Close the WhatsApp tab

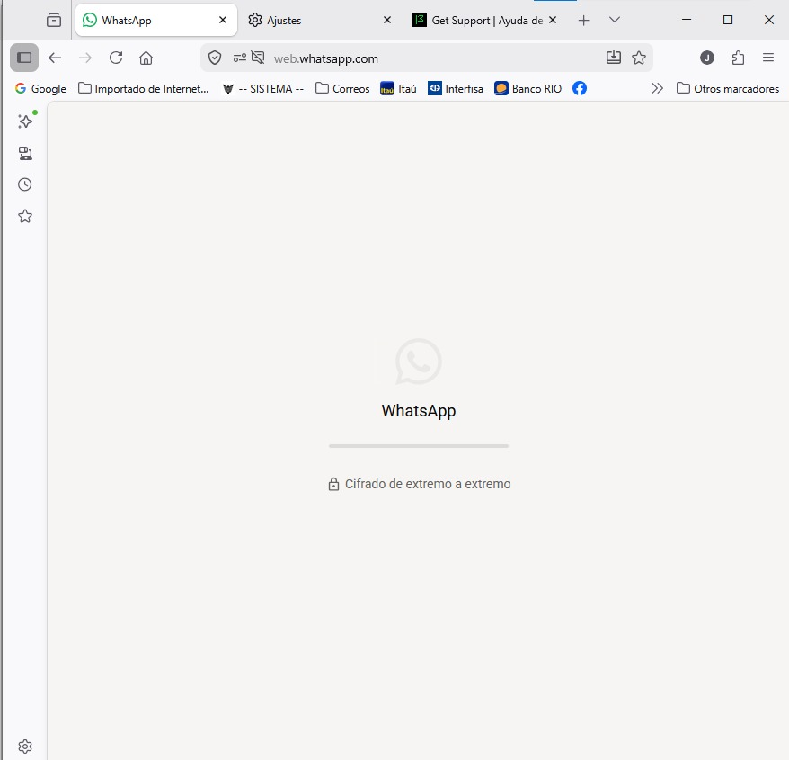223,20
